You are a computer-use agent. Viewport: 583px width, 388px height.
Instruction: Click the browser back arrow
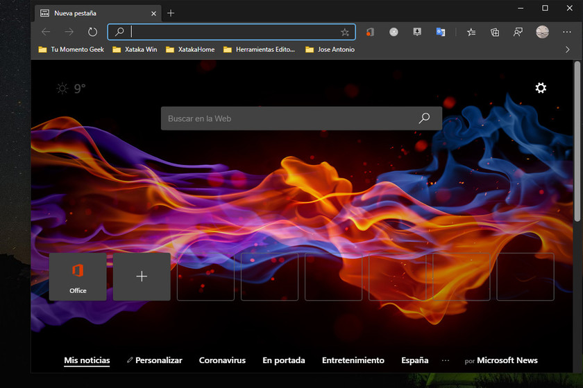click(x=46, y=32)
